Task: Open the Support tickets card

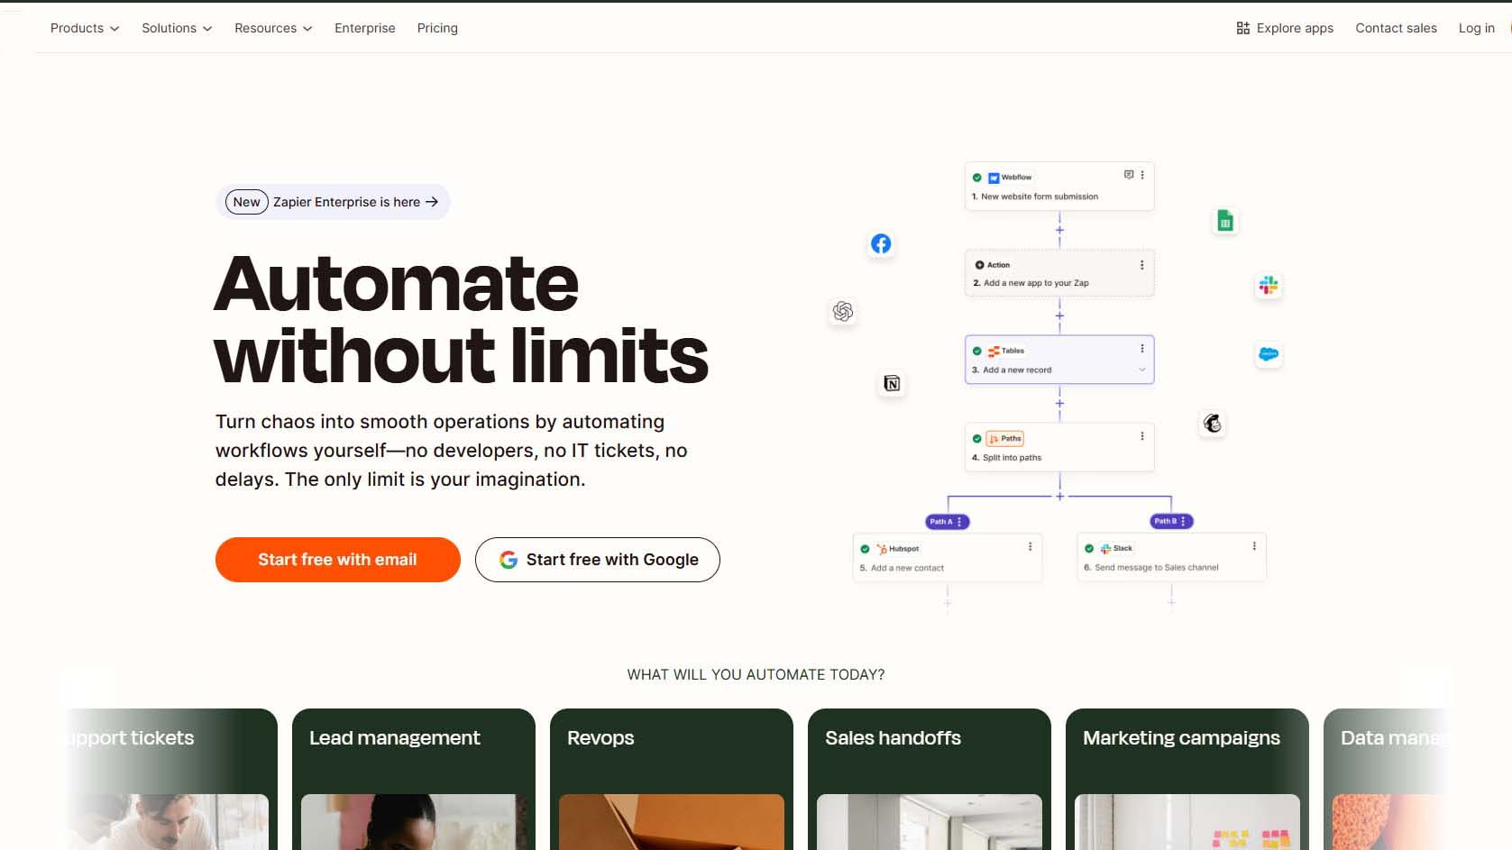Action: pos(171,779)
